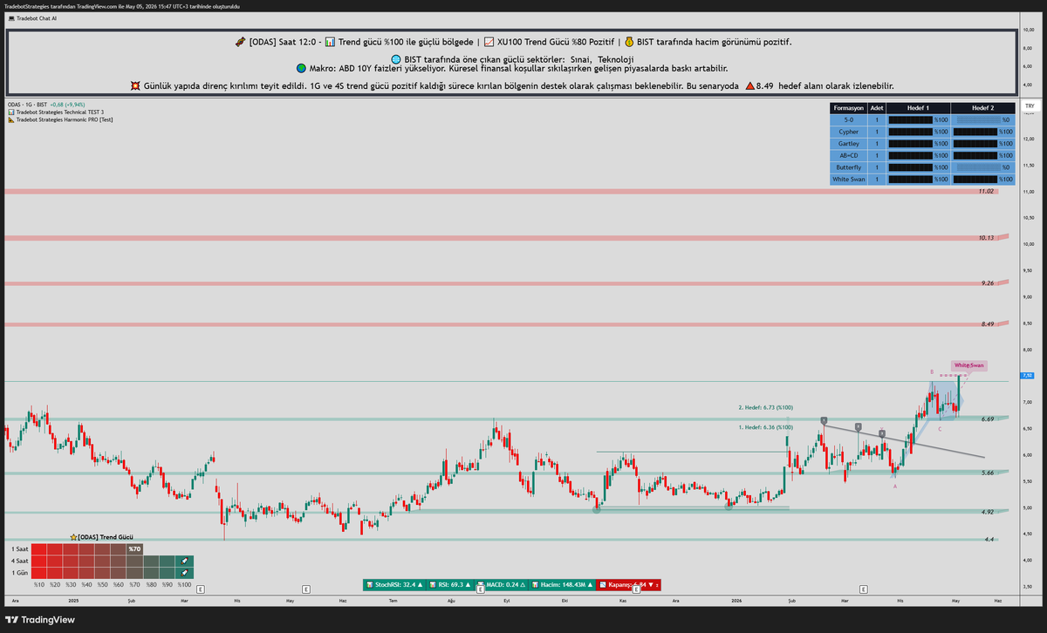Click the 8.49 resistance level label

click(x=988, y=323)
